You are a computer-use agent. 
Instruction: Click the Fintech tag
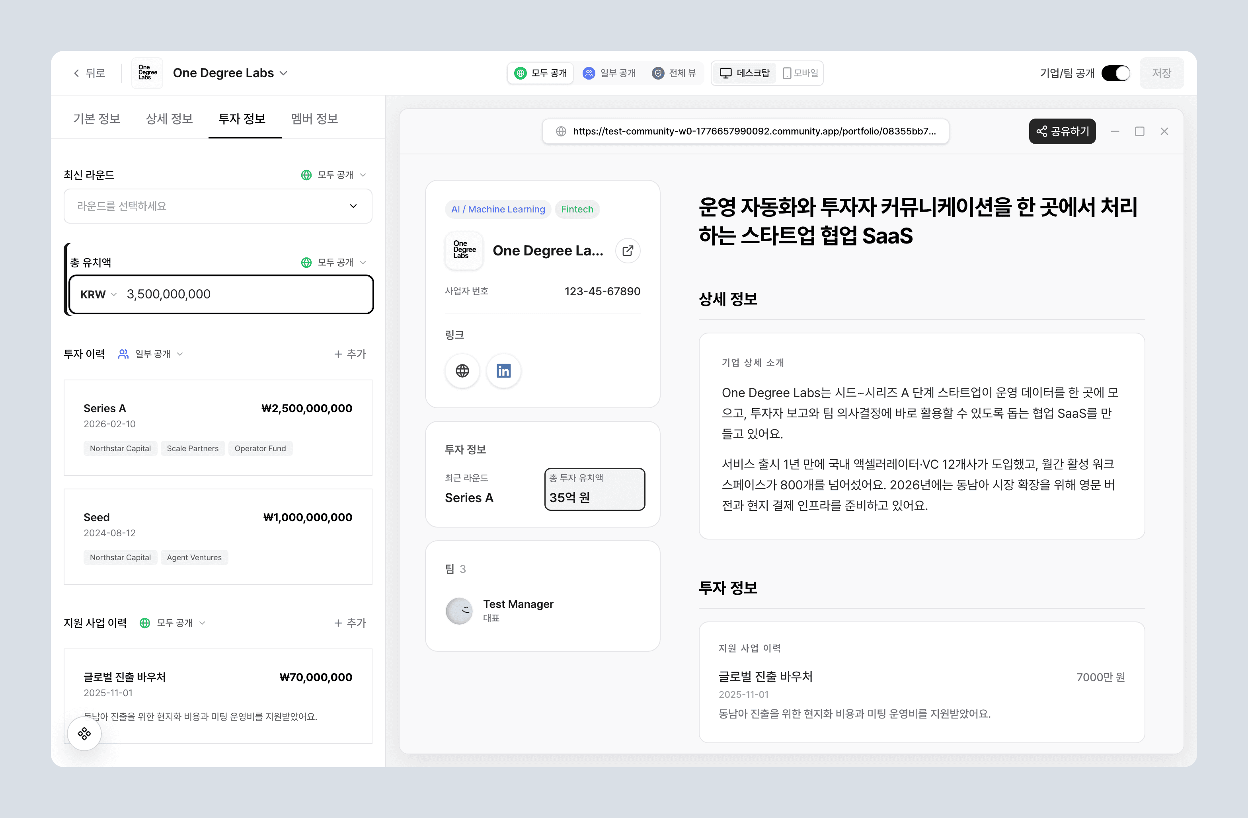(x=577, y=209)
